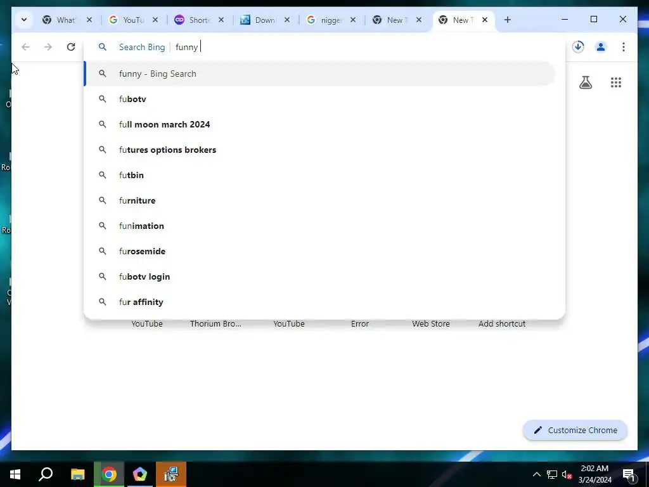
Task: Open the network tray icon
Action: (x=552, y=474)
